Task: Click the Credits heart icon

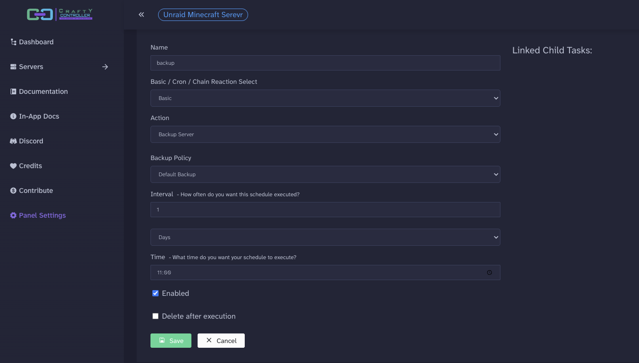Action: click(x=13, y=166)
